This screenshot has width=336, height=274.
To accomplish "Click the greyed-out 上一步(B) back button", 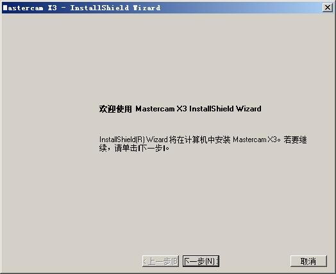I will 160,261.
